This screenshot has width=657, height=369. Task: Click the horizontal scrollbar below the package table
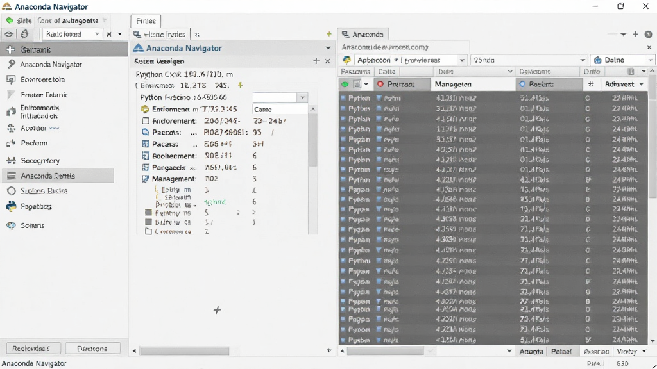[386, 351]
